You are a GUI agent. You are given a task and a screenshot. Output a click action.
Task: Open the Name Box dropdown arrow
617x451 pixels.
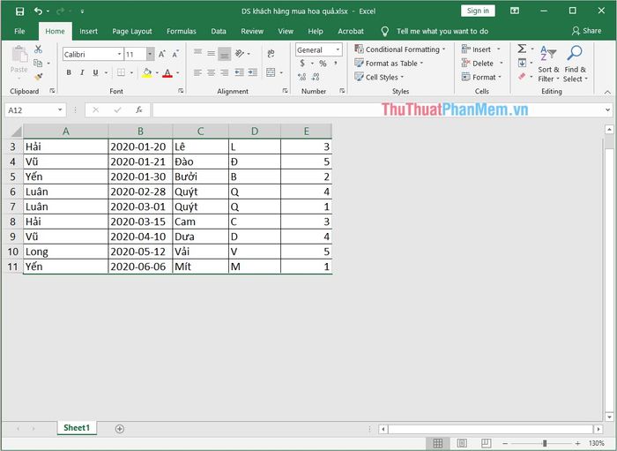coord(60,110)
